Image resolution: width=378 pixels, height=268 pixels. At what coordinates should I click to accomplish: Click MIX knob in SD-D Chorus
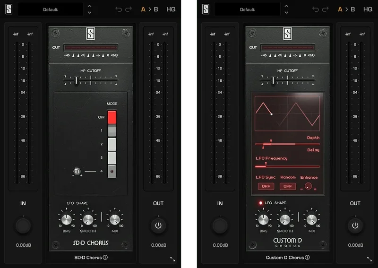coord(115,219)
